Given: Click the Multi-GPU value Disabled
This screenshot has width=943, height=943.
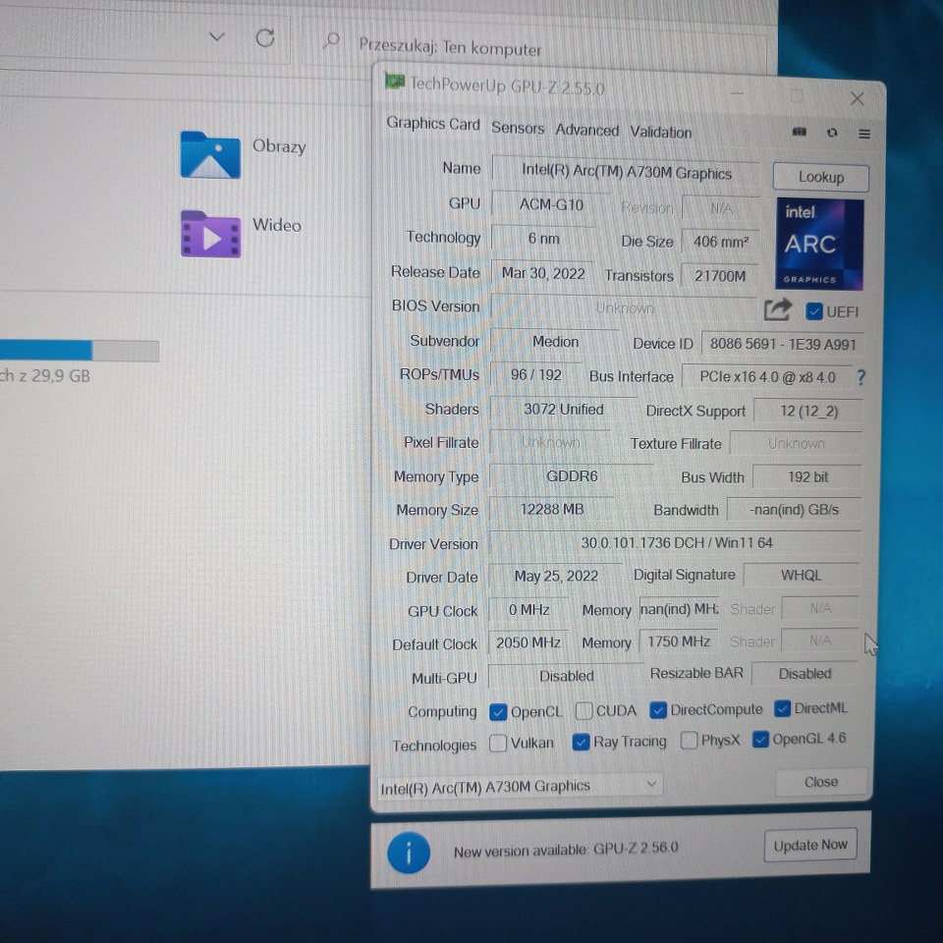Looking at the screenshot, I should (x=566, y=676).
